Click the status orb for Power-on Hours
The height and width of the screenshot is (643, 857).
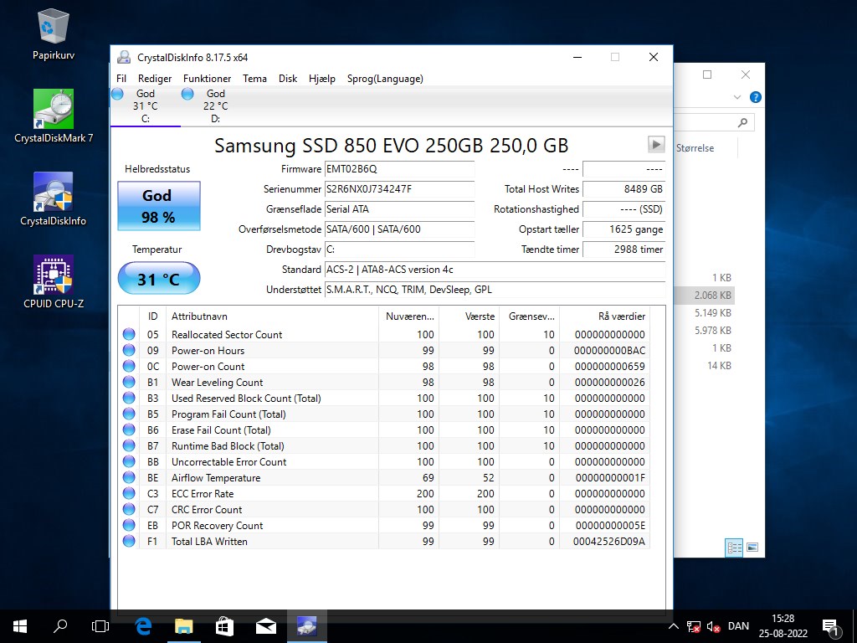[x=129, y=350]
